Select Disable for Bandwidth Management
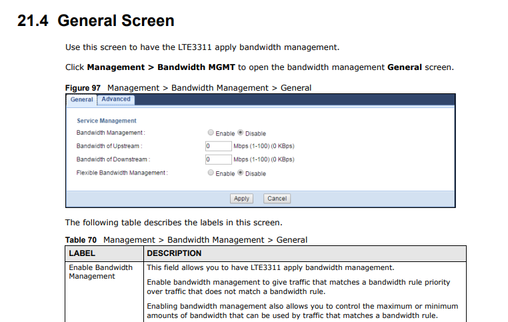Image resolution: width=508 pixels, height=322 pixels. coord(241,133)
